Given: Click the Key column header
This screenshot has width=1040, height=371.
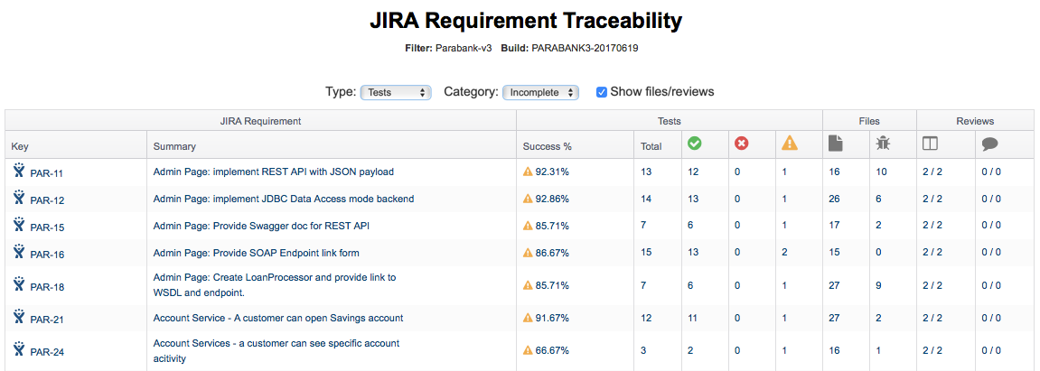Looking at the screenshot, I should (20, 146).
